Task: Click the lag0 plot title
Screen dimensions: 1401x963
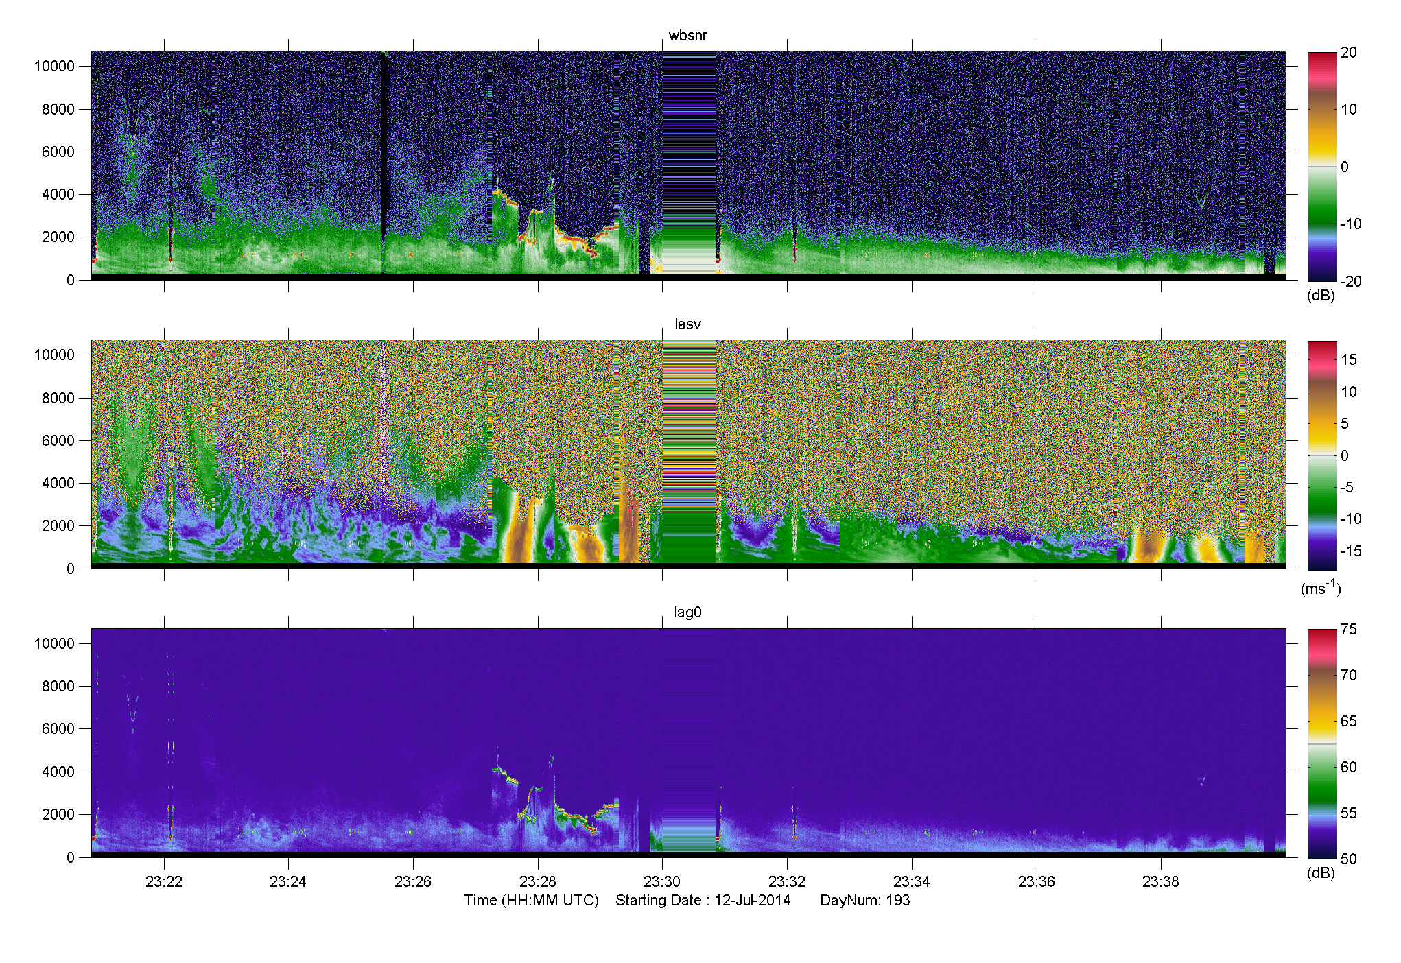Action: (687, 613)
